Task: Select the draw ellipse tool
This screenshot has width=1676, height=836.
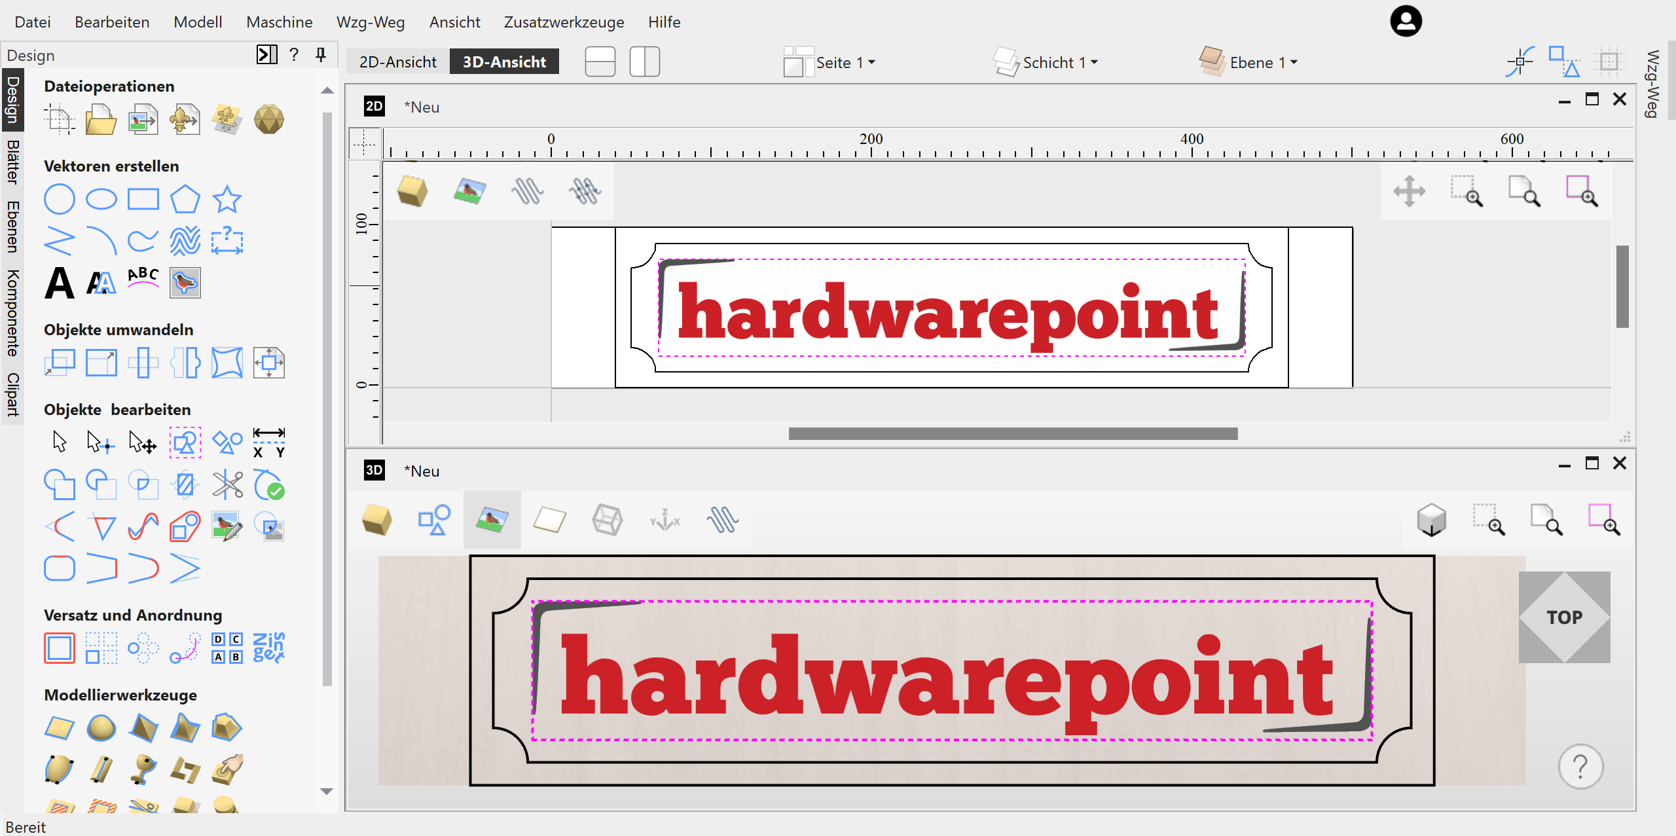Action: coord(101,200)
